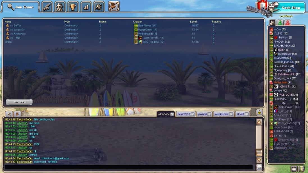Click the list view icon below player list

coord(294,169)
